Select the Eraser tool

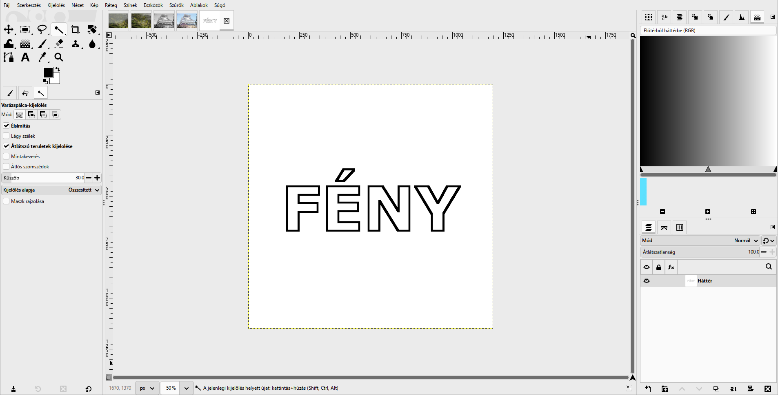59,44
